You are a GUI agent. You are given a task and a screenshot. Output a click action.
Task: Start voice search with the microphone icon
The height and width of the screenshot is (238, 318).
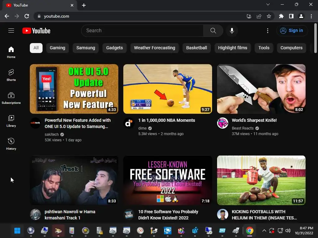[232, 31]
